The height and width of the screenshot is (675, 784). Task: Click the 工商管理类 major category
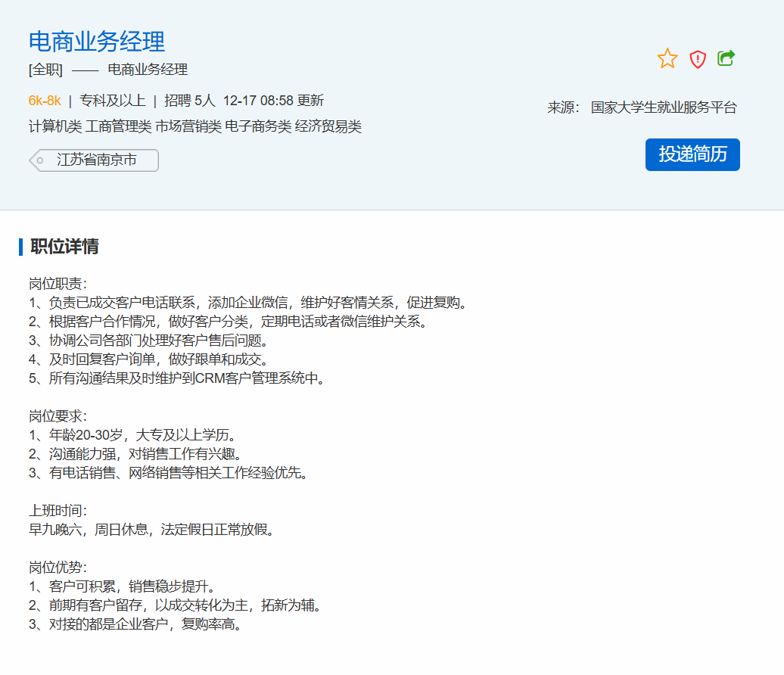pyautogui.click(x=118, y=126)
